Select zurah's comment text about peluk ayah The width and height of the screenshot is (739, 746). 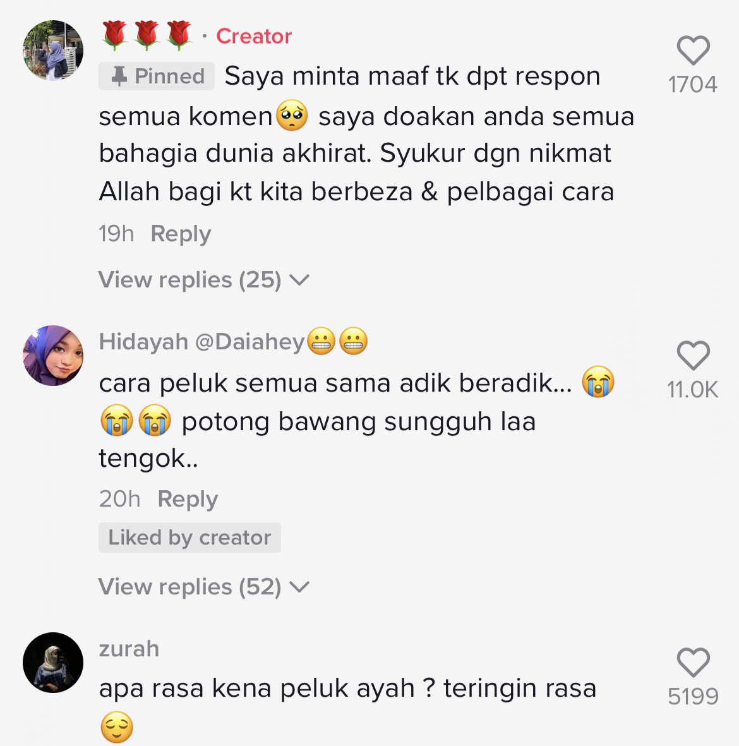(x=347, y=707)
